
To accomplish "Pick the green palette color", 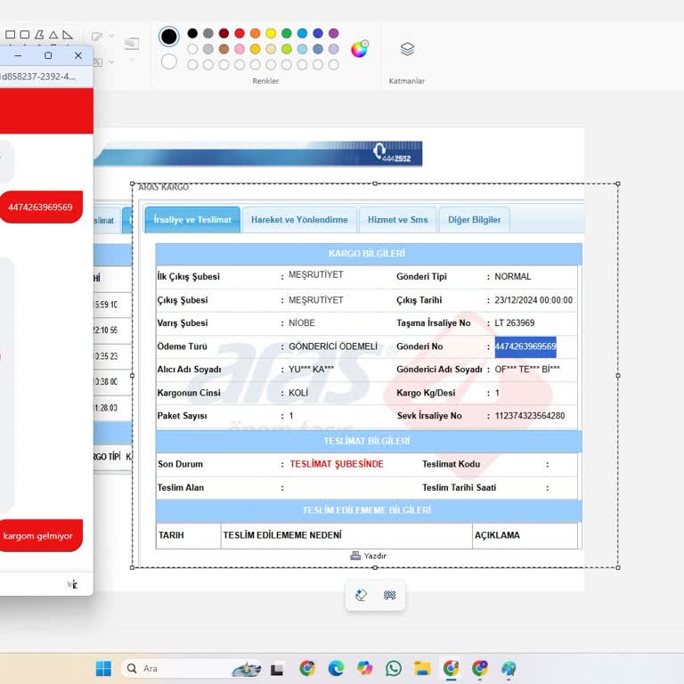I will (x=287, y=33).
